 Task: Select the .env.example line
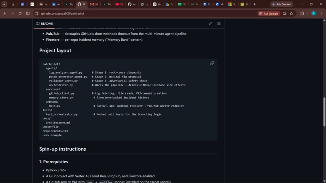point(52,135)
